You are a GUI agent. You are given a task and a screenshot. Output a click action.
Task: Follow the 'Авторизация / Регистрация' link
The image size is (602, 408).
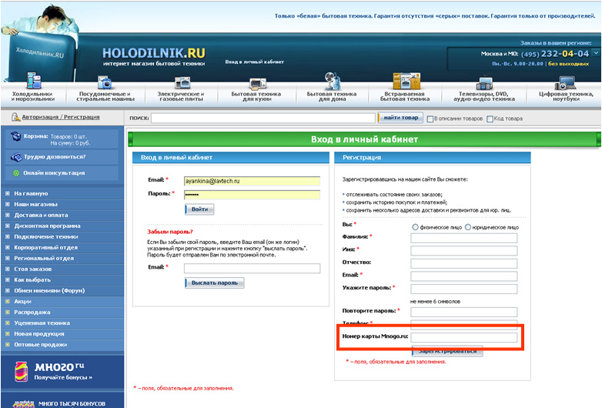click(61, 117)
